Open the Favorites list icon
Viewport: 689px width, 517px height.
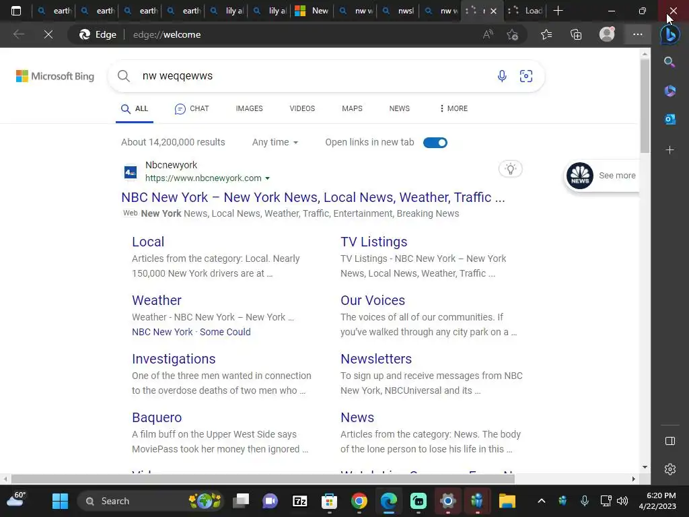546,34
